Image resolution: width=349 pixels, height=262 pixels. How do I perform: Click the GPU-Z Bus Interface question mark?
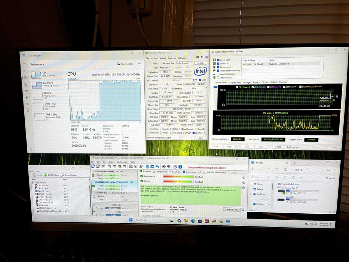(x=206, y=88)
